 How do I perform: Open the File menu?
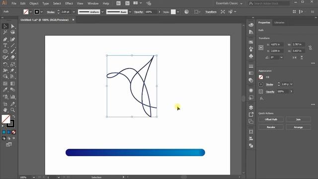pyautogui.click(x=14, y=3)
